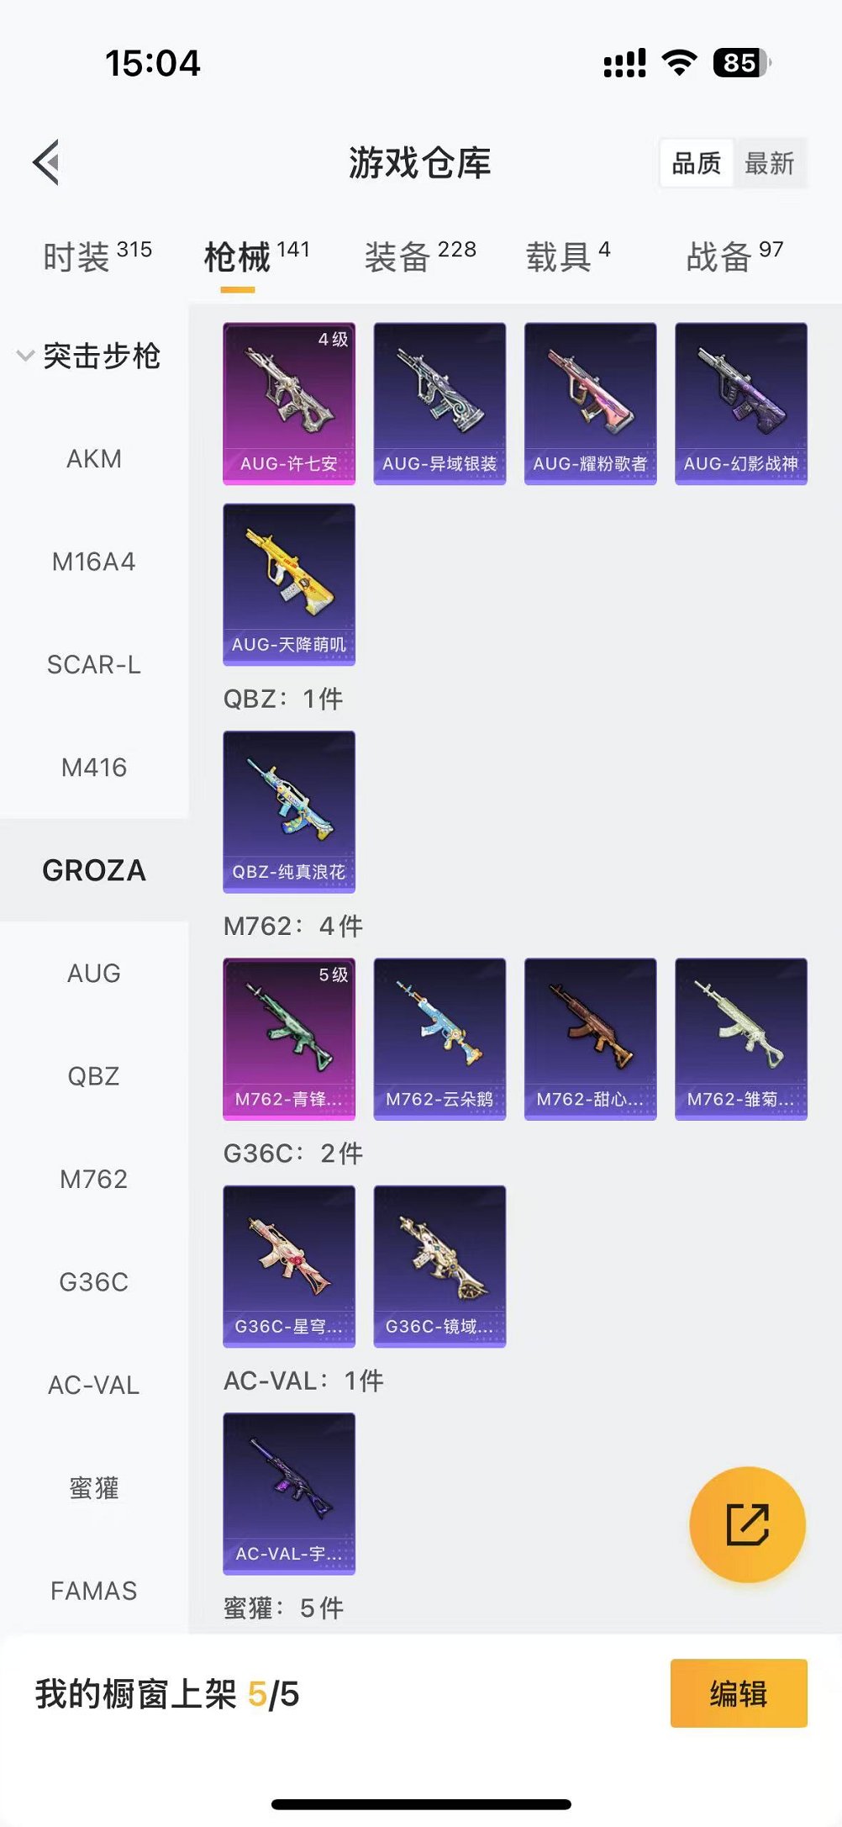Open the AUG-许七安 weapon skin

(x=289, y=404)
